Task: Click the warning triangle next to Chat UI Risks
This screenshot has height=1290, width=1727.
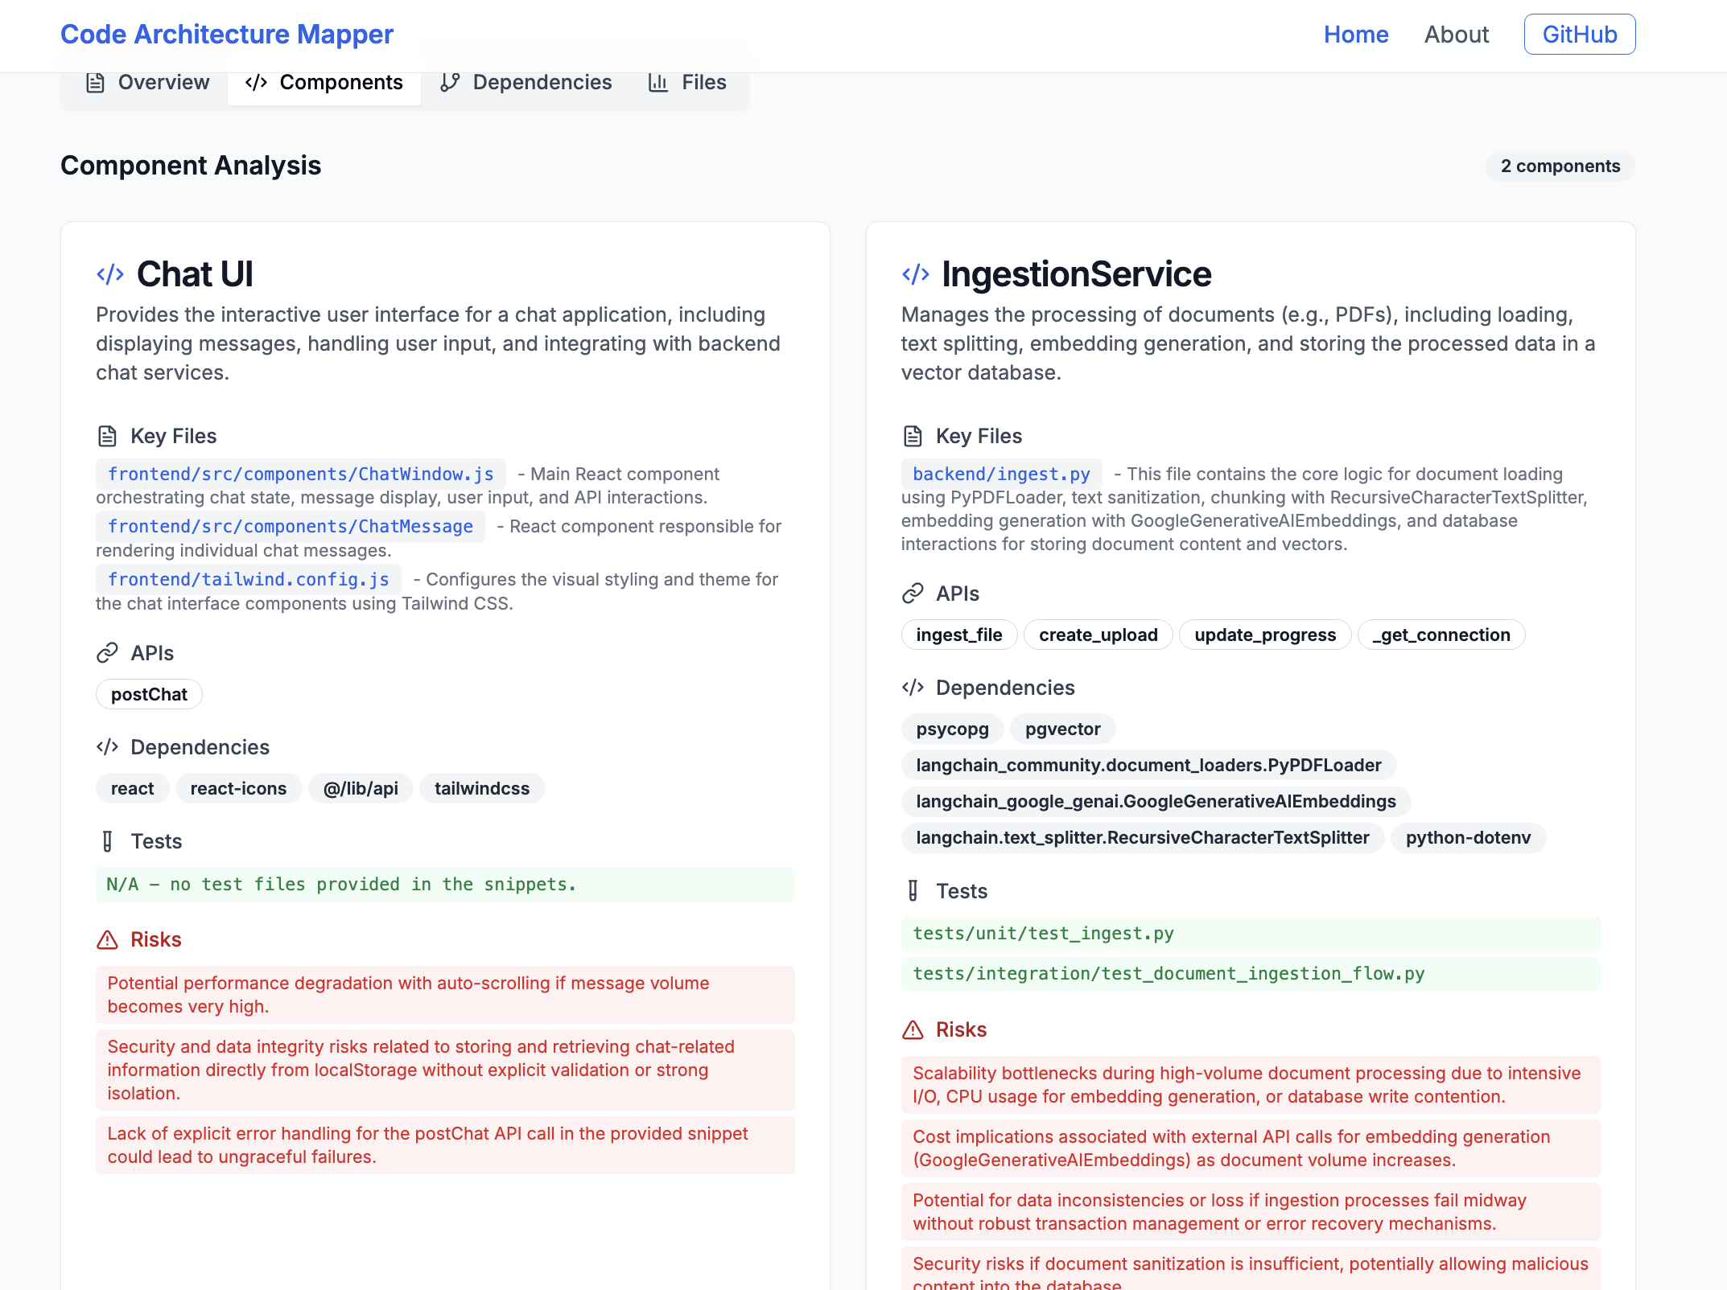Action: (107, 939)
